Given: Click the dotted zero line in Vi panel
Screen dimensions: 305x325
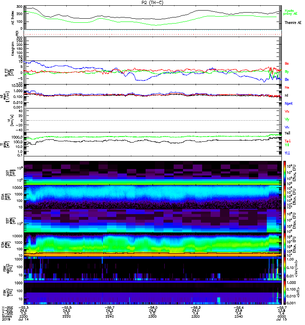Looking at the screenshot, I should click(152, 120).
